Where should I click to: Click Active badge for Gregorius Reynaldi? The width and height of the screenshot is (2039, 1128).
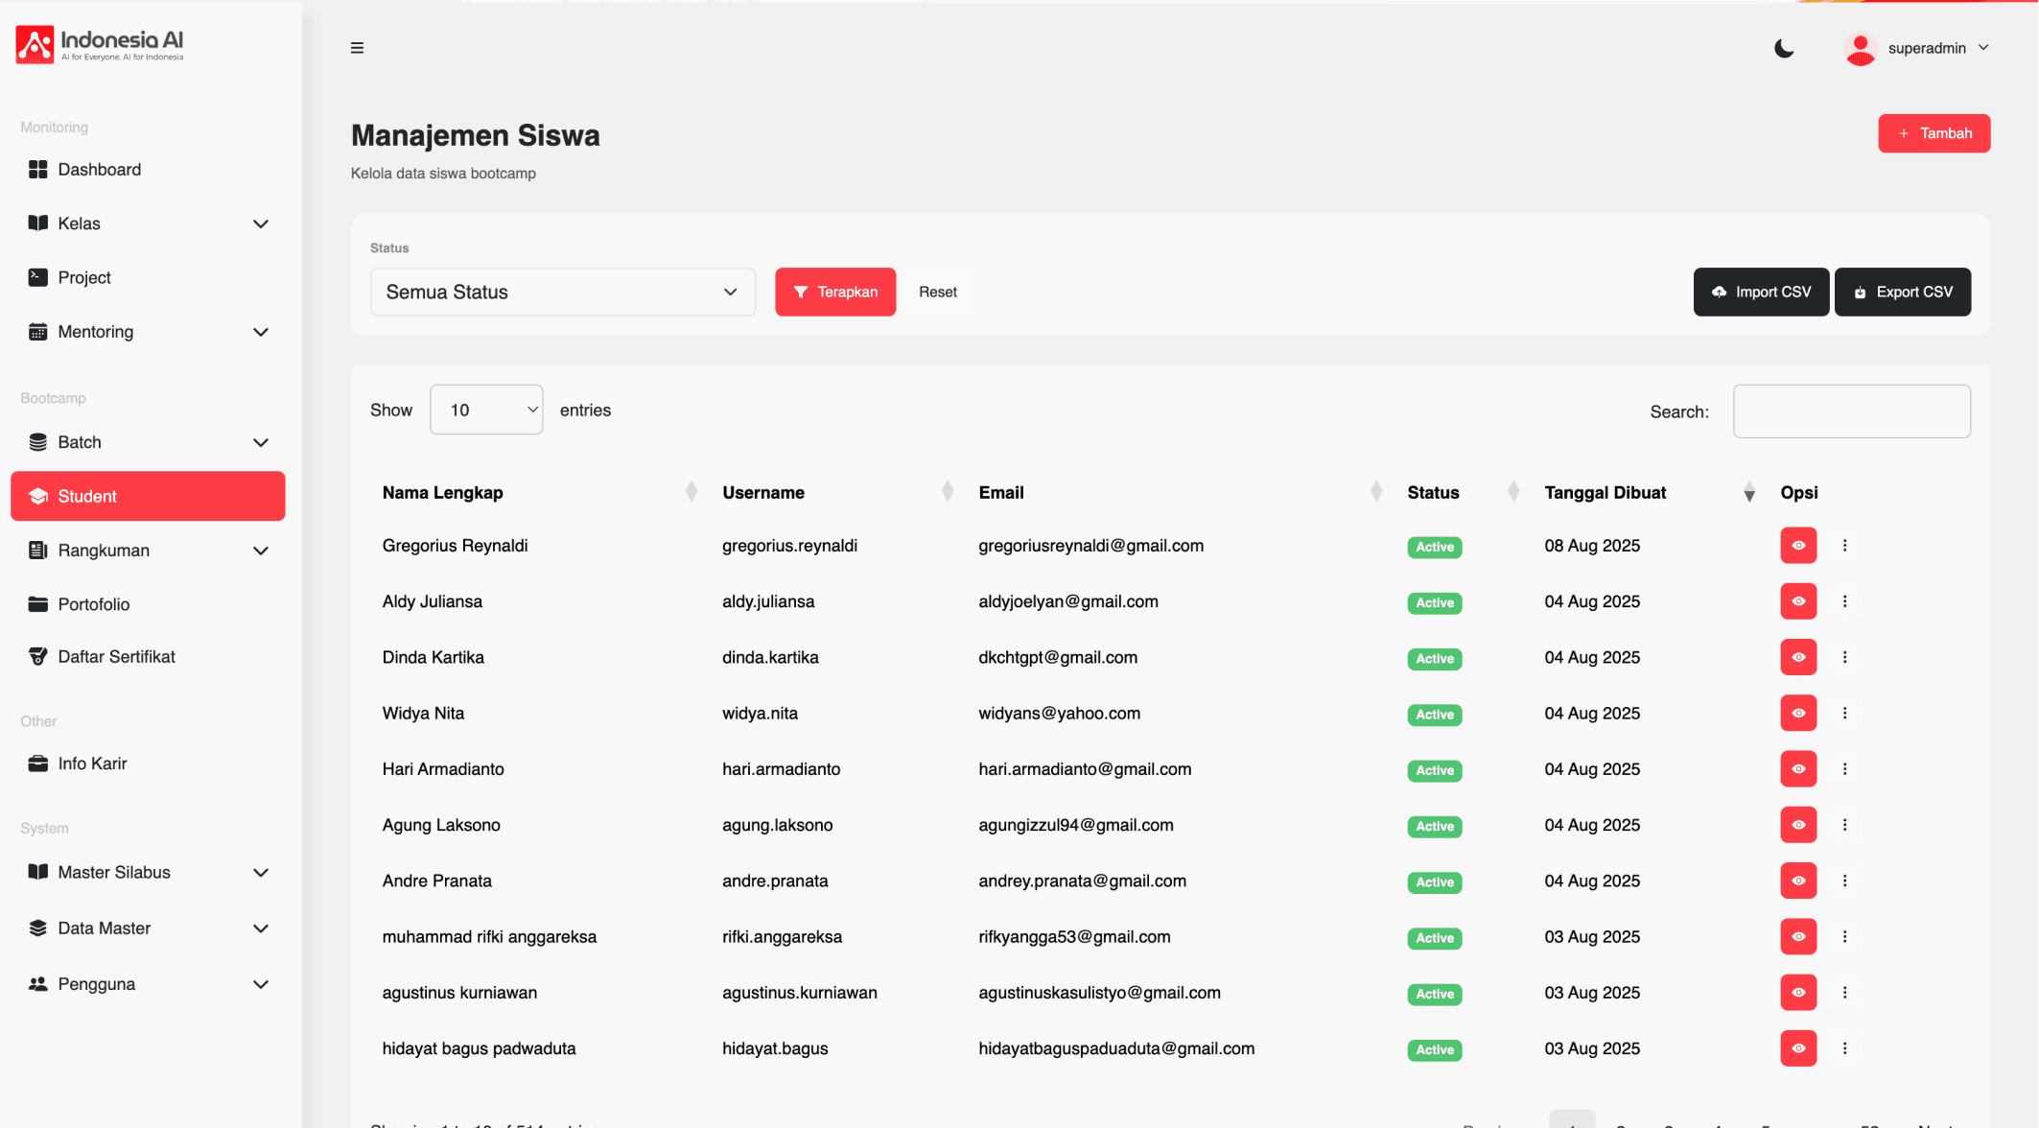1434,547
